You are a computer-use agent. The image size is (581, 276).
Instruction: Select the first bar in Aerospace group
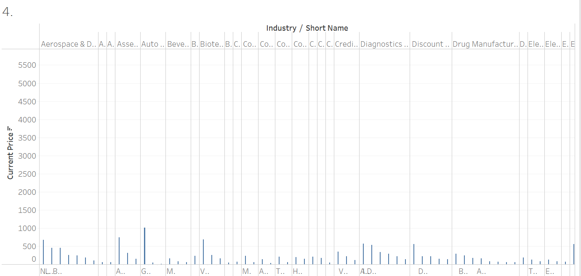point(43,252)
